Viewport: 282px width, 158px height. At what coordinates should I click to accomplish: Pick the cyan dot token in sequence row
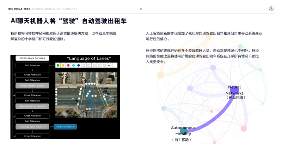[x=73, y=65]
